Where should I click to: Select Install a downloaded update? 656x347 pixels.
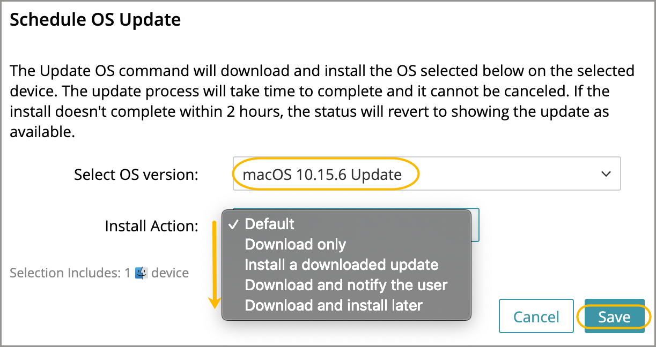point(341,265)
